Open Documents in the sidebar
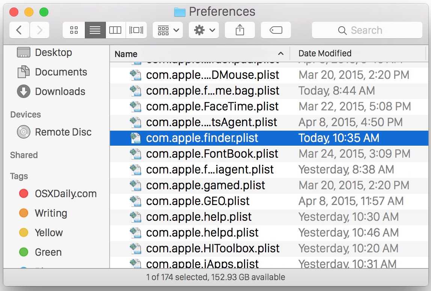Screen dimensions: 431x291 [60, 72]
